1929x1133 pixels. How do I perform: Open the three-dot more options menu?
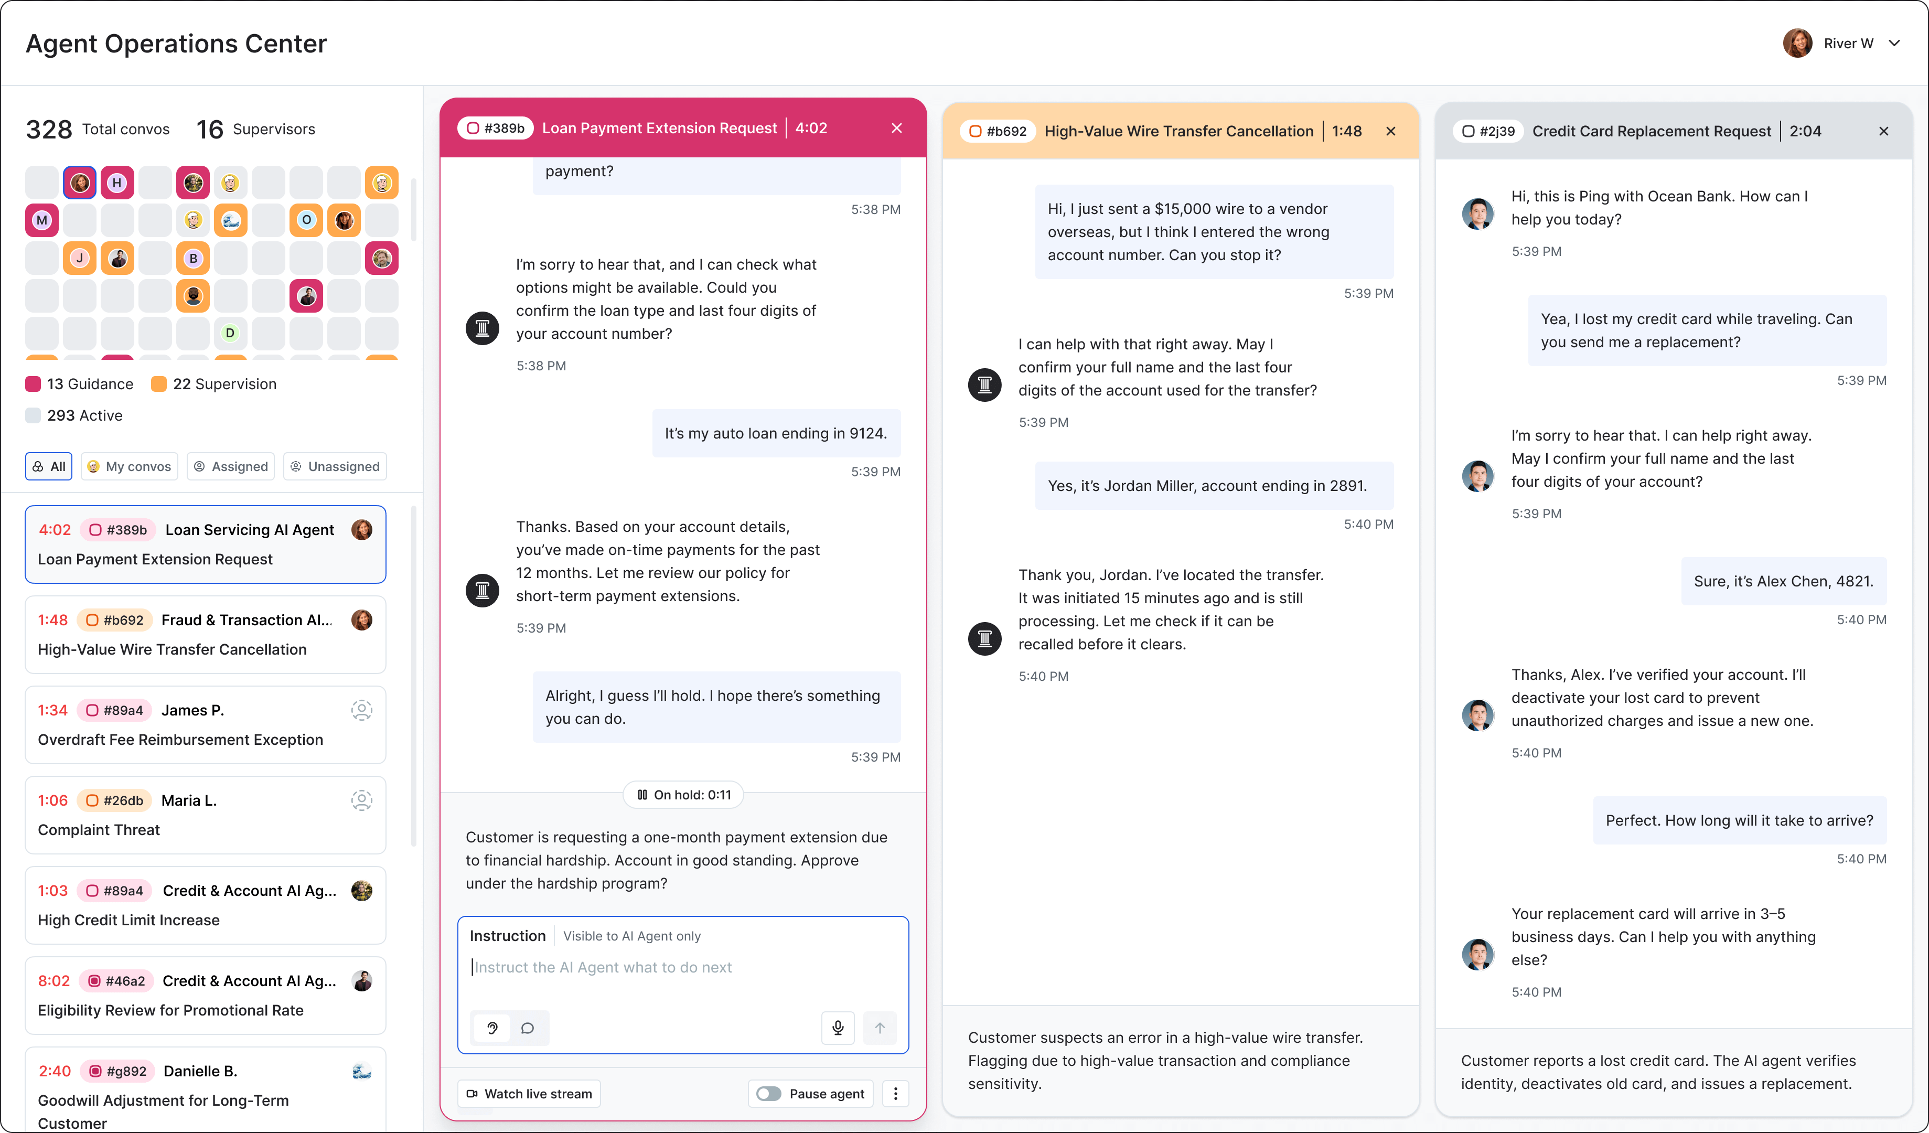tap(895, 1093)
